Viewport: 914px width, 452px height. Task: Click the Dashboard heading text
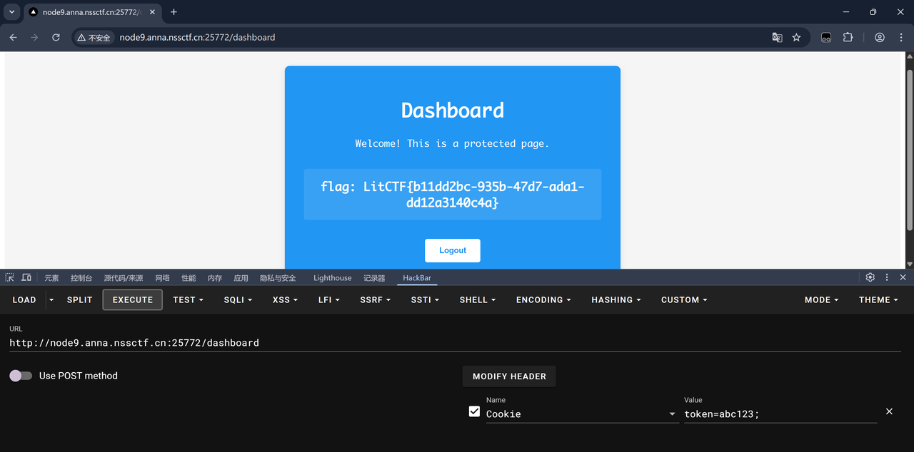(453, 111)
